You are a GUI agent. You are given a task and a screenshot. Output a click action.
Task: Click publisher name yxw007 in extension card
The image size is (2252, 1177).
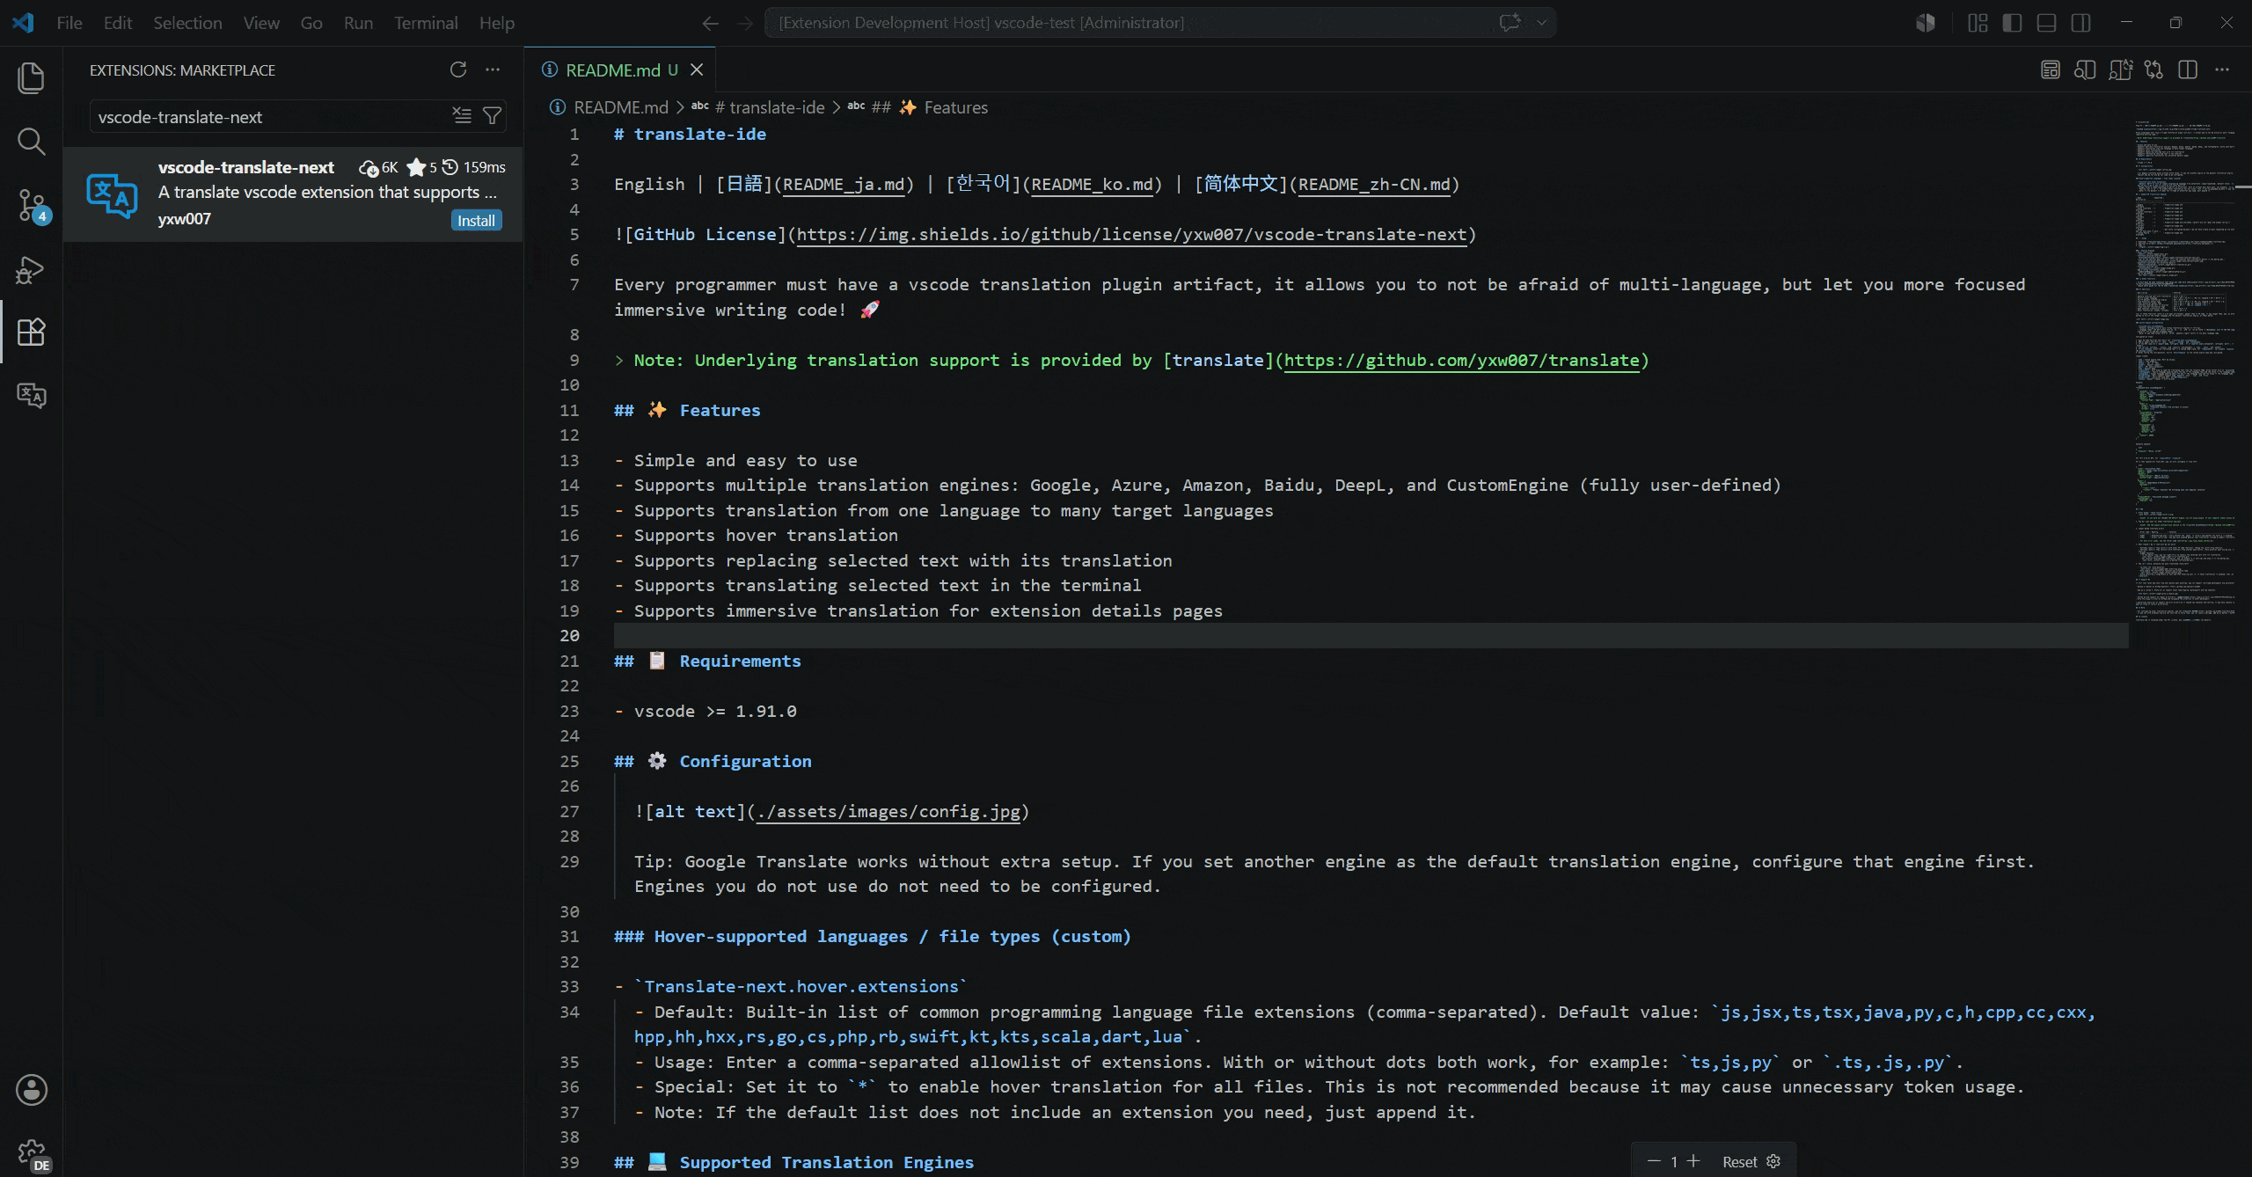coord(184,219)
